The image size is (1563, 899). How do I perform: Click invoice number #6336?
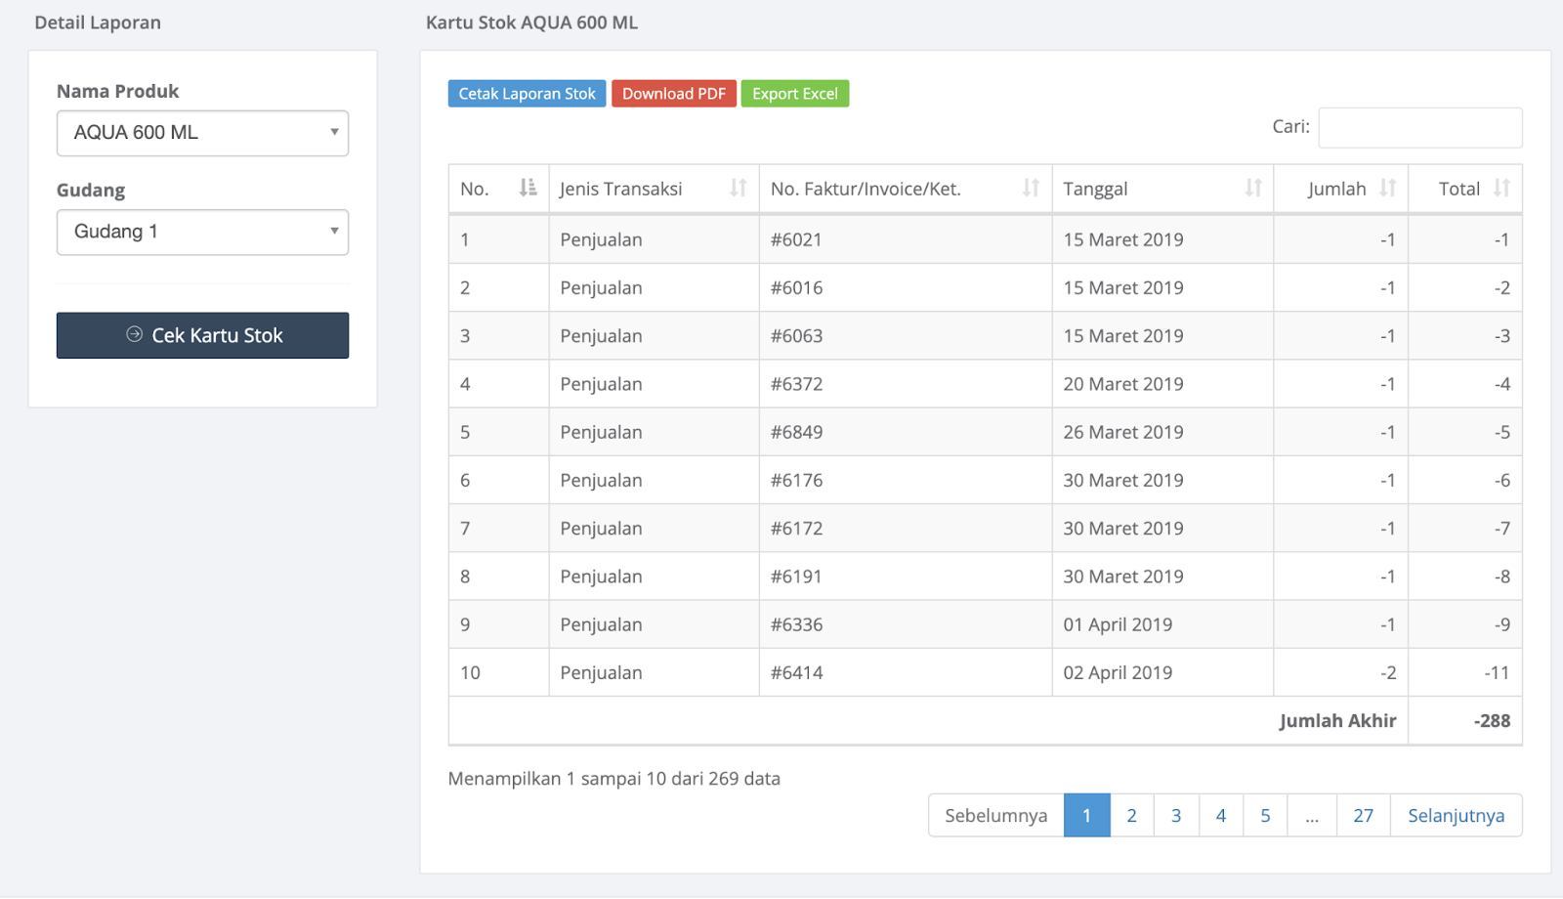click(x=796, y=624)
